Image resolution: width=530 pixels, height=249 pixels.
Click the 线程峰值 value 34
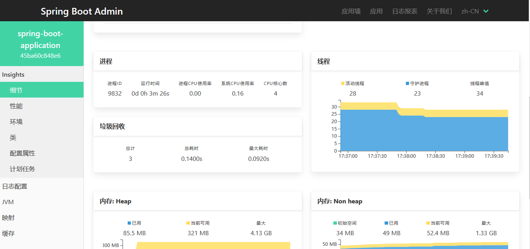pos(480,94)
